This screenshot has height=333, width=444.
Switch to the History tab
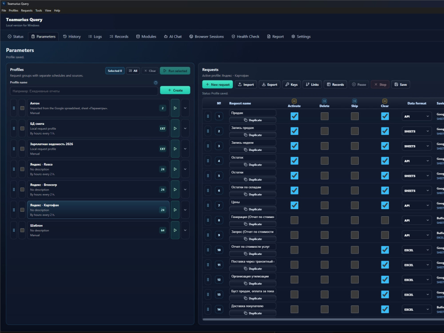72,36
